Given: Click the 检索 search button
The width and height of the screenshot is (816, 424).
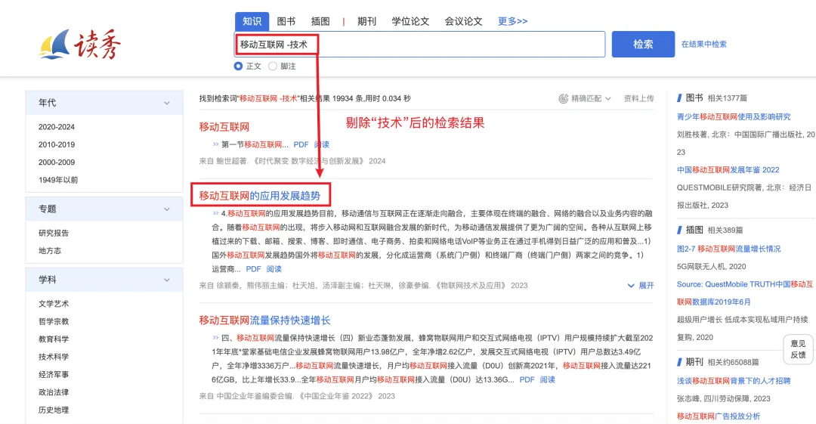Looking at the screenshot, I should tap(643, 45).
